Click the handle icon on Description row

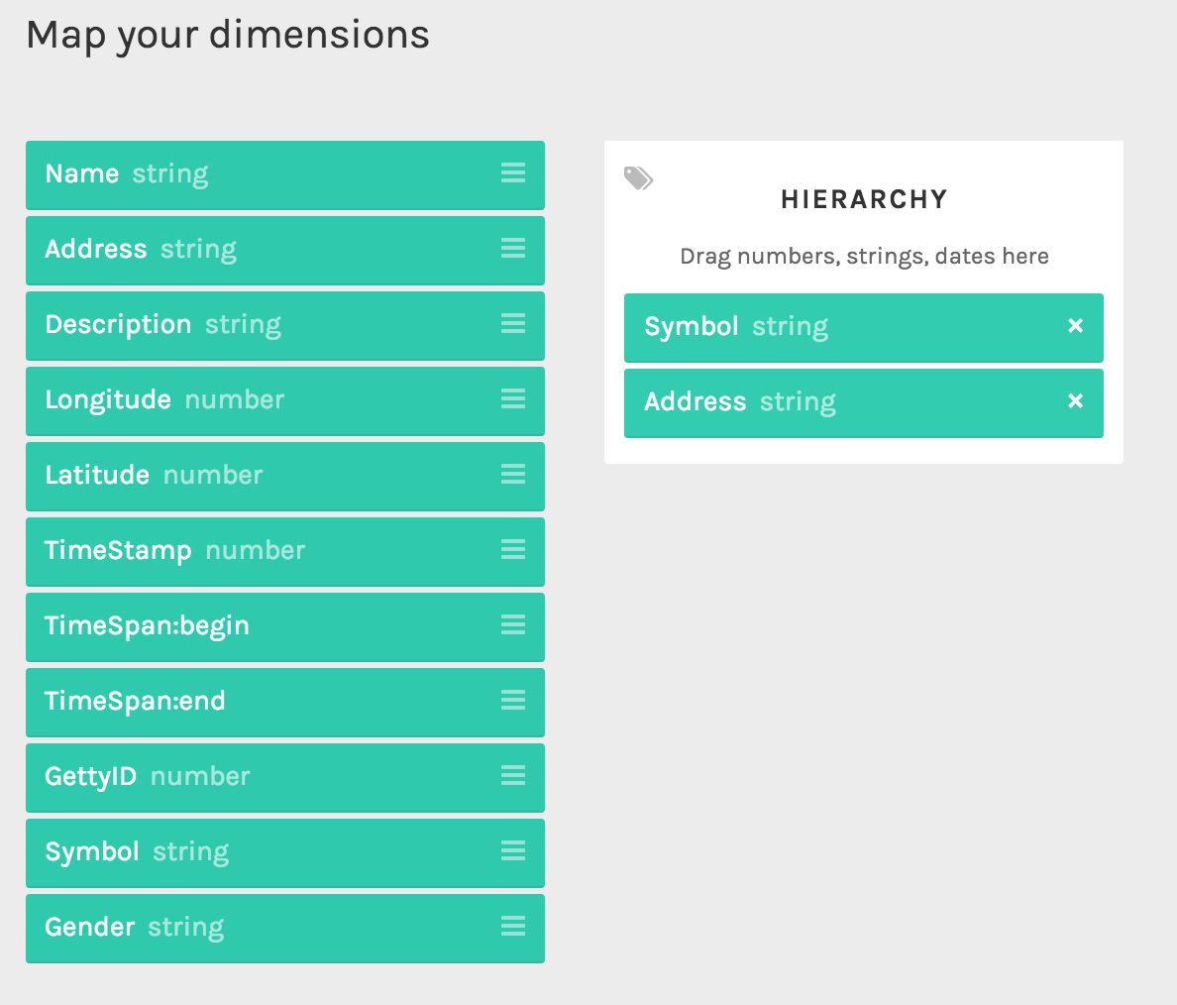point(512,324)
